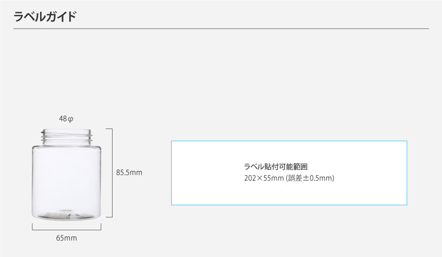Click the horizontal width dimension line

point(67,229)
